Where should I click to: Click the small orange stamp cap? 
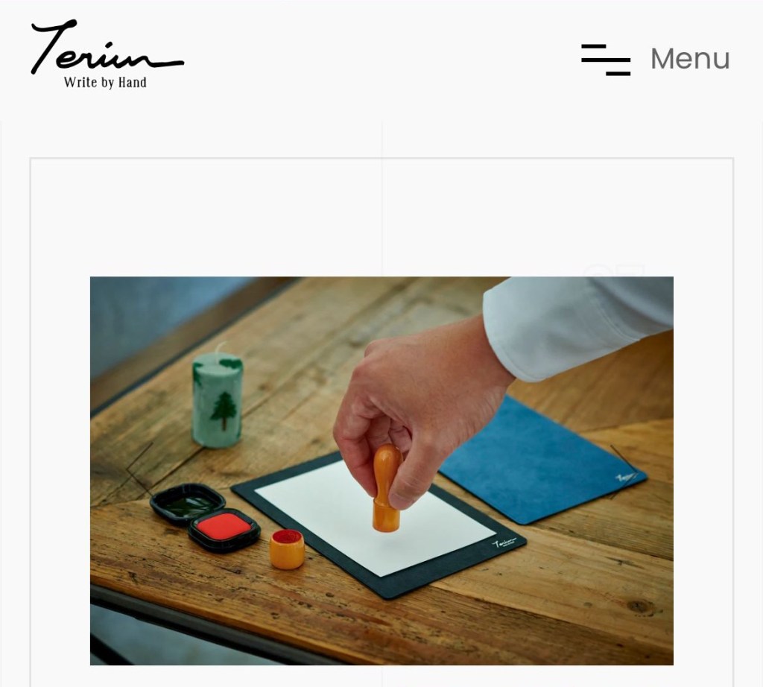click(x=287, y=549)
